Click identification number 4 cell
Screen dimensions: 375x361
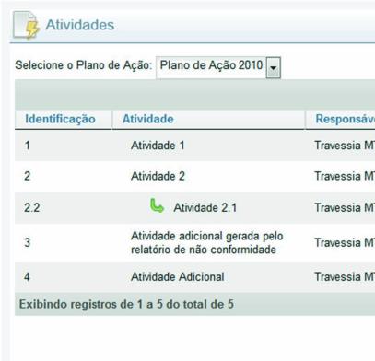pyautogui.click(x=27, y=277)
